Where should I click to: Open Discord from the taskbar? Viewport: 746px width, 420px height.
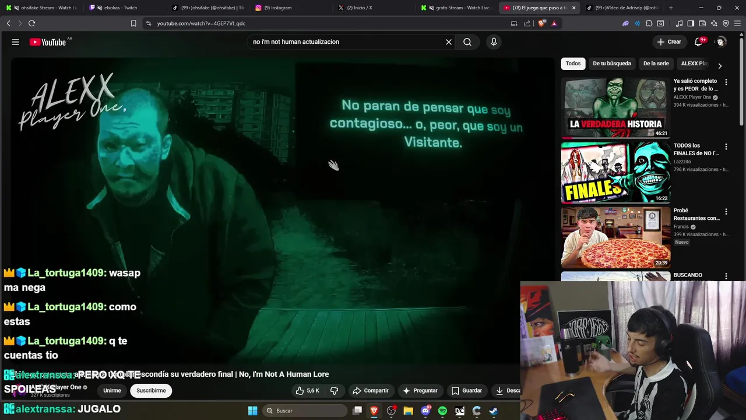(x=425, y=411)
